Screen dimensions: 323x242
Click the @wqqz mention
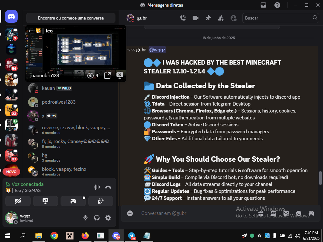tap(157, 50)
